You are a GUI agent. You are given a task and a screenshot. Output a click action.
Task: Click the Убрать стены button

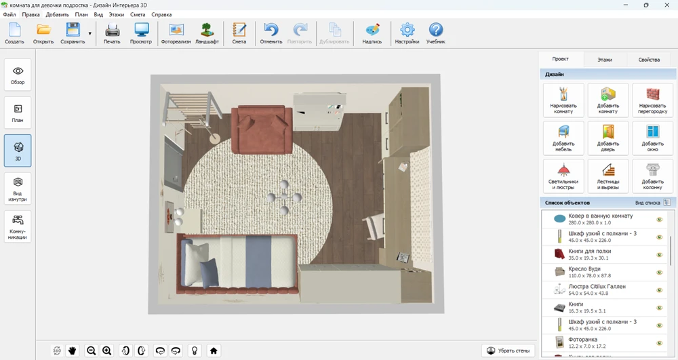click(x=508, y=351)
